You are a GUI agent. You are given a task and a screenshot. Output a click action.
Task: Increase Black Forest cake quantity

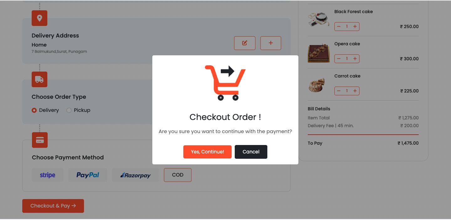click(x=355, y=27)
